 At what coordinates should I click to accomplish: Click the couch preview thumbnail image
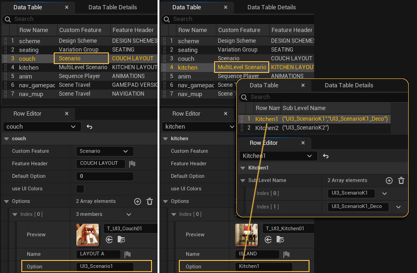pyautogui.click(x=88, y=234)
